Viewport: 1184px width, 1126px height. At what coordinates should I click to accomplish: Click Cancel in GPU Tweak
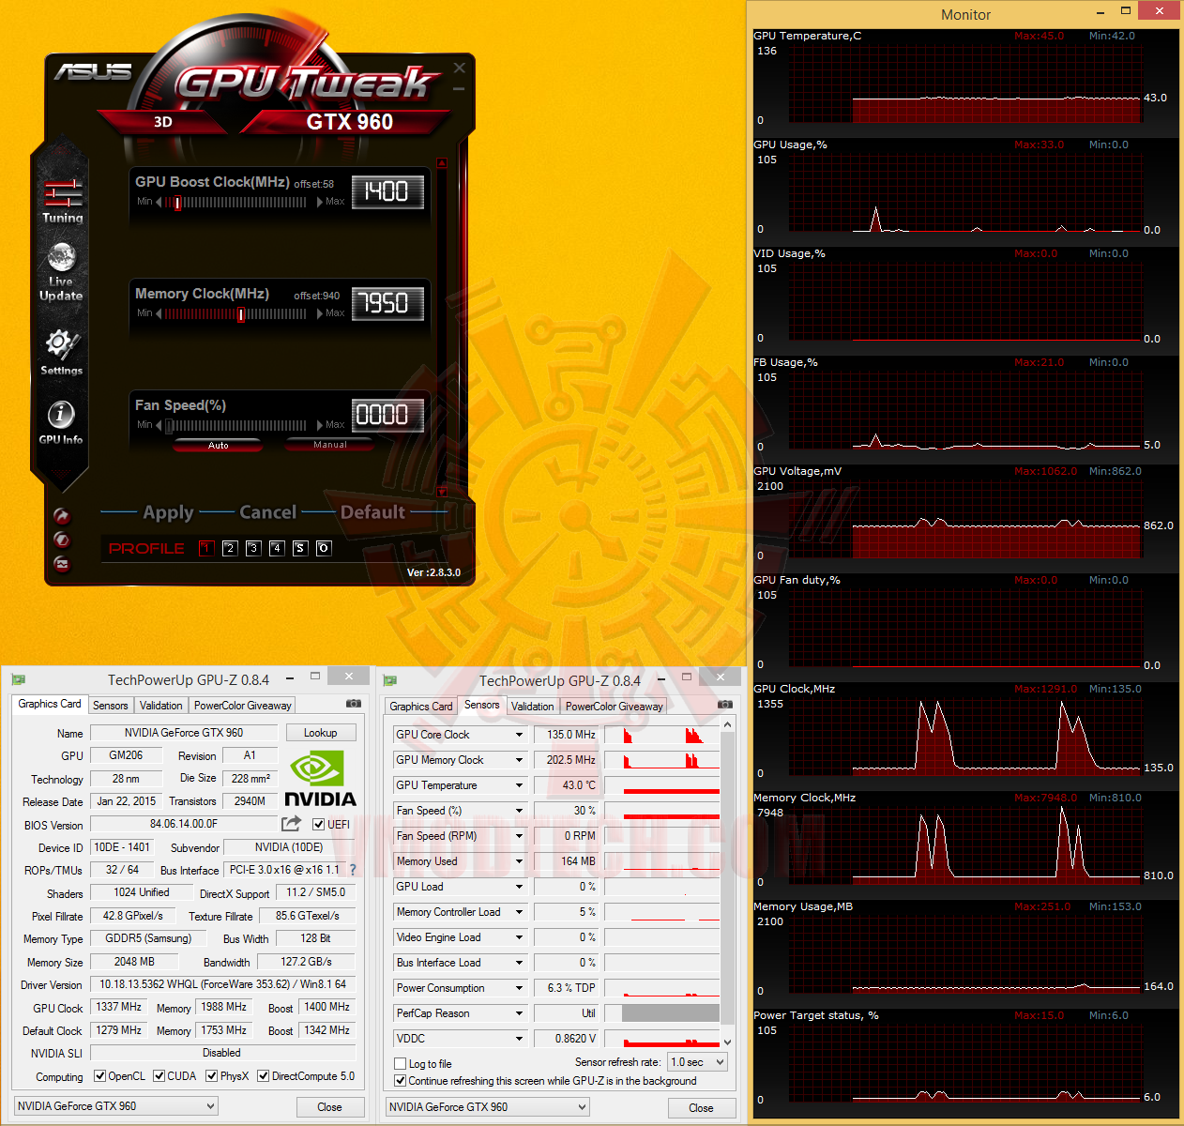tap(267, 512)
